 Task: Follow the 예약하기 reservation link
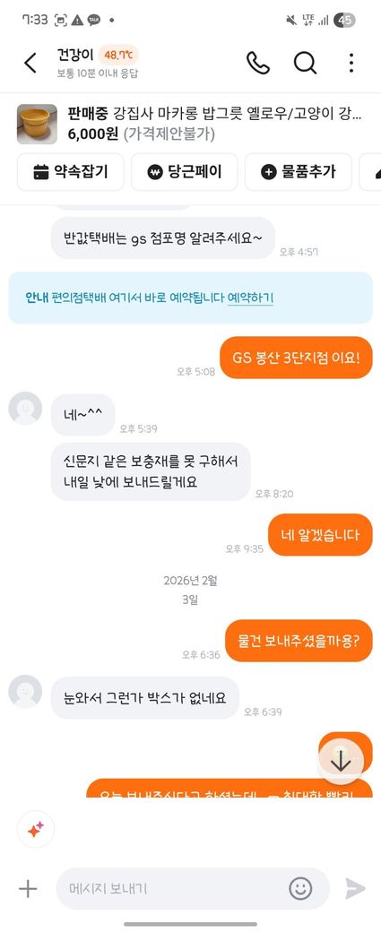[x=250, y=298]
